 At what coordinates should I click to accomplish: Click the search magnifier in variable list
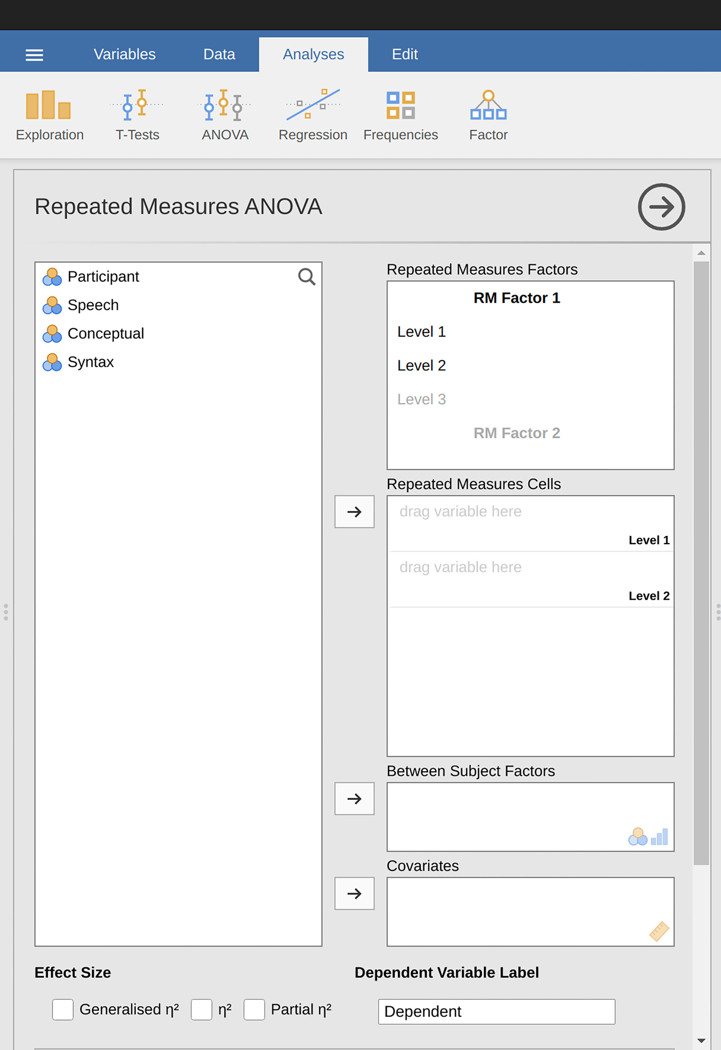[307, 277]
